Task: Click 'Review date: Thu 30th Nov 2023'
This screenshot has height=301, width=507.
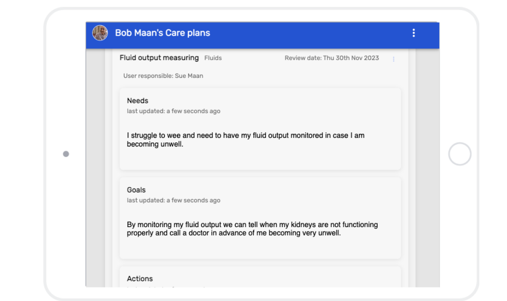Action: 331,58
